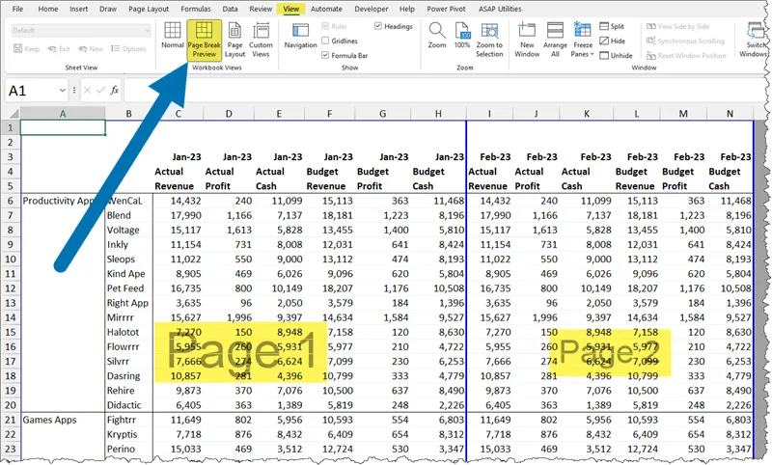The image size is (772, 465).
Task: Open the Sheet View Default dropdown
Action: point(81,31)
